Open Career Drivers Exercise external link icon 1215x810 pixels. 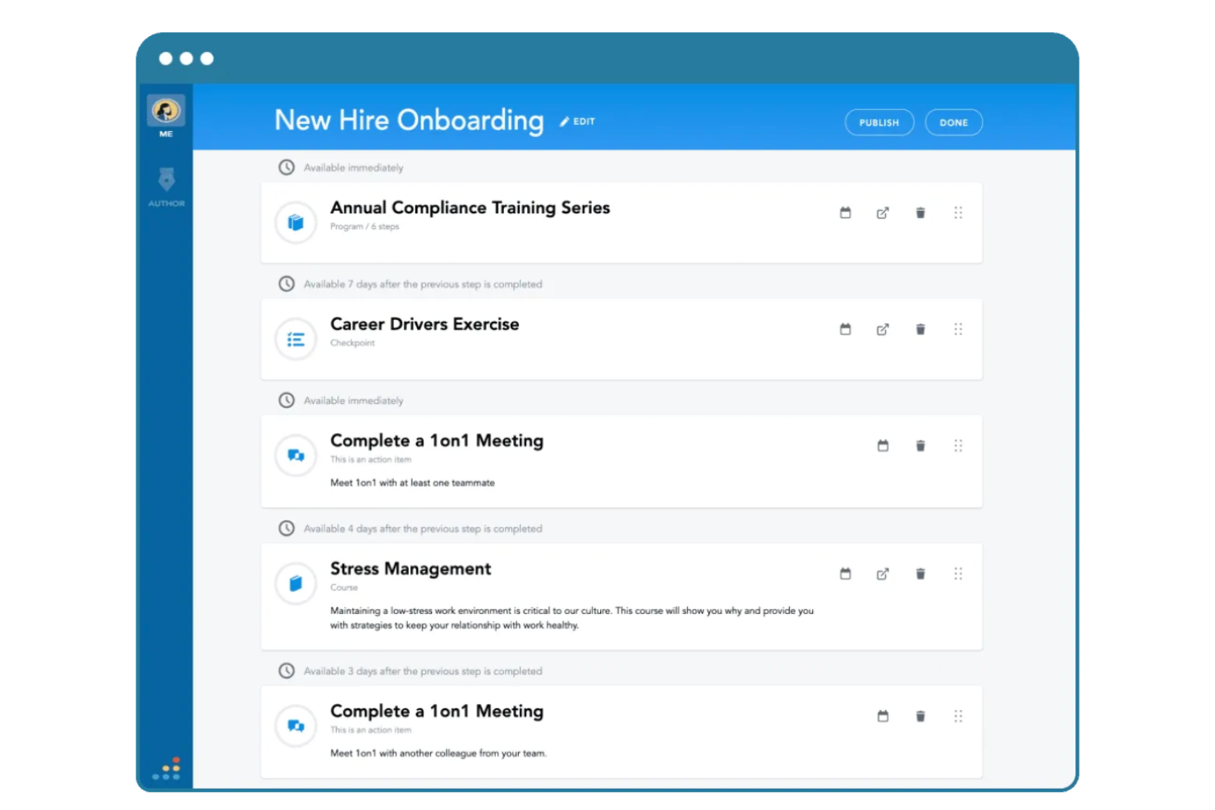883,329
